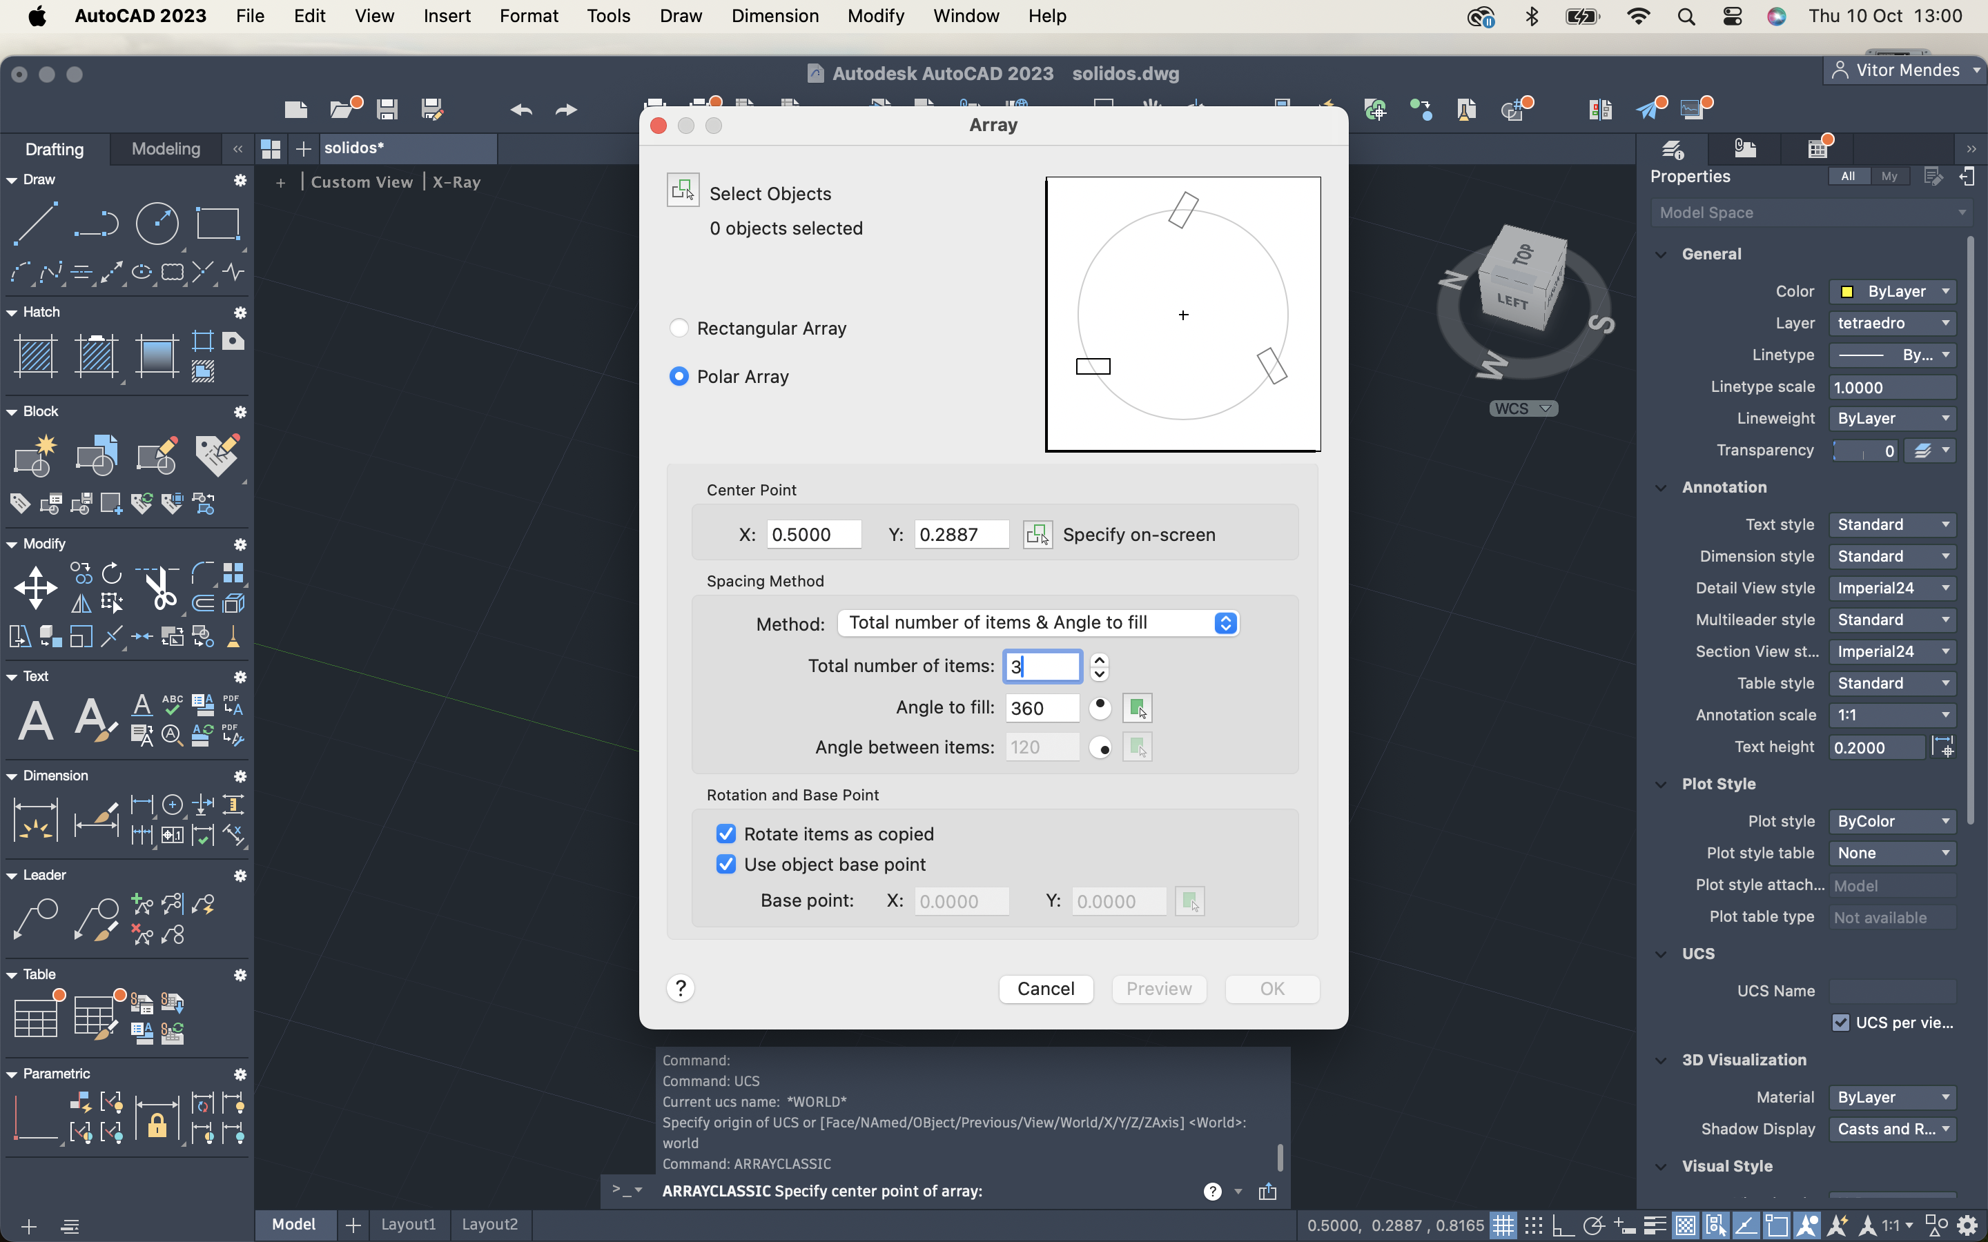Switch to the Modeling tab
The width and height of the screenshot is (1988, 1242).
pos(166,148)
